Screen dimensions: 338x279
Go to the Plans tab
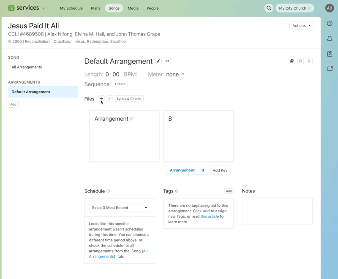[x=95, y=8]
